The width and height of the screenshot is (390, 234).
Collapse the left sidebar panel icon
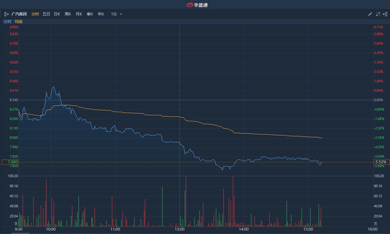[7, 14]
